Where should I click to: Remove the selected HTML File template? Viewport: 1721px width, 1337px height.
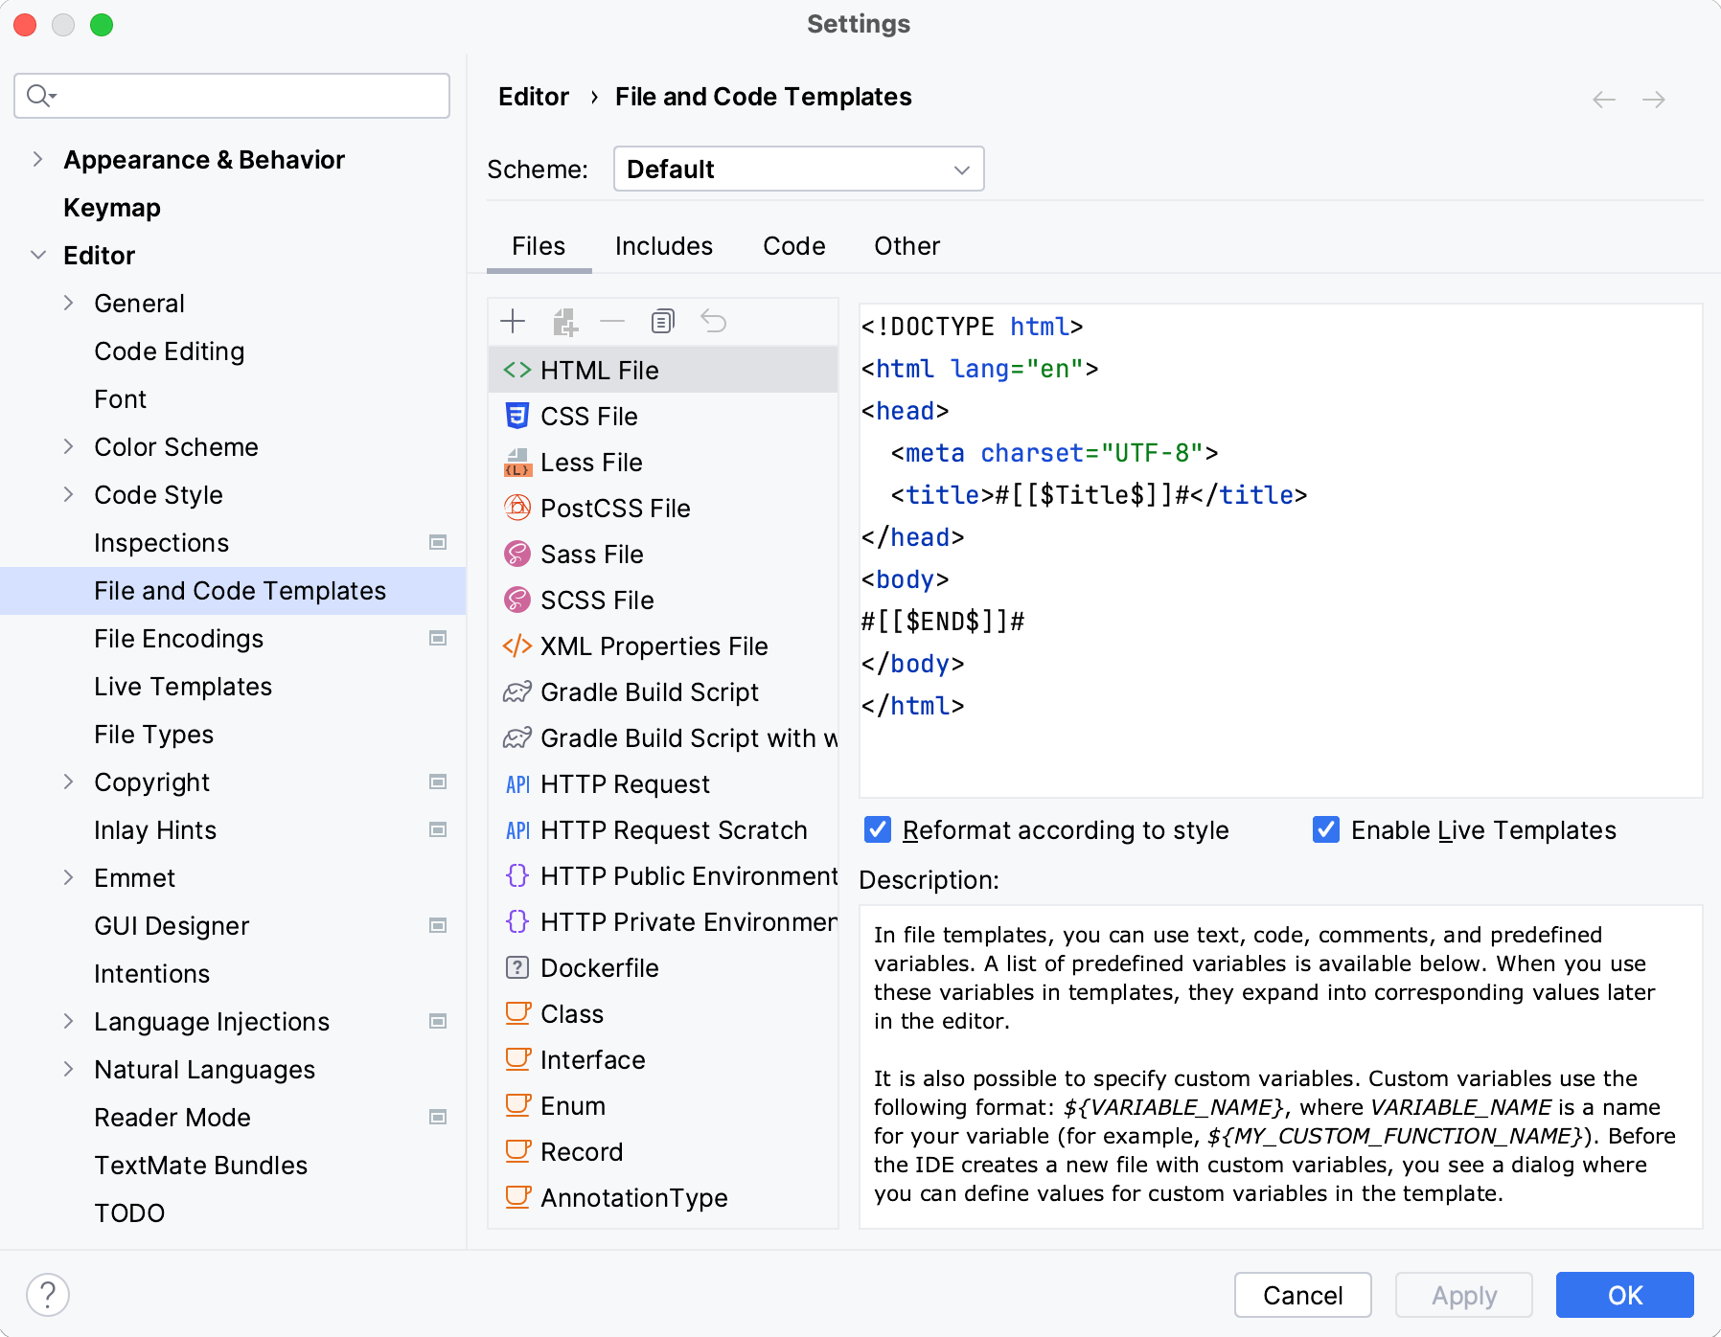coord(612,321)
